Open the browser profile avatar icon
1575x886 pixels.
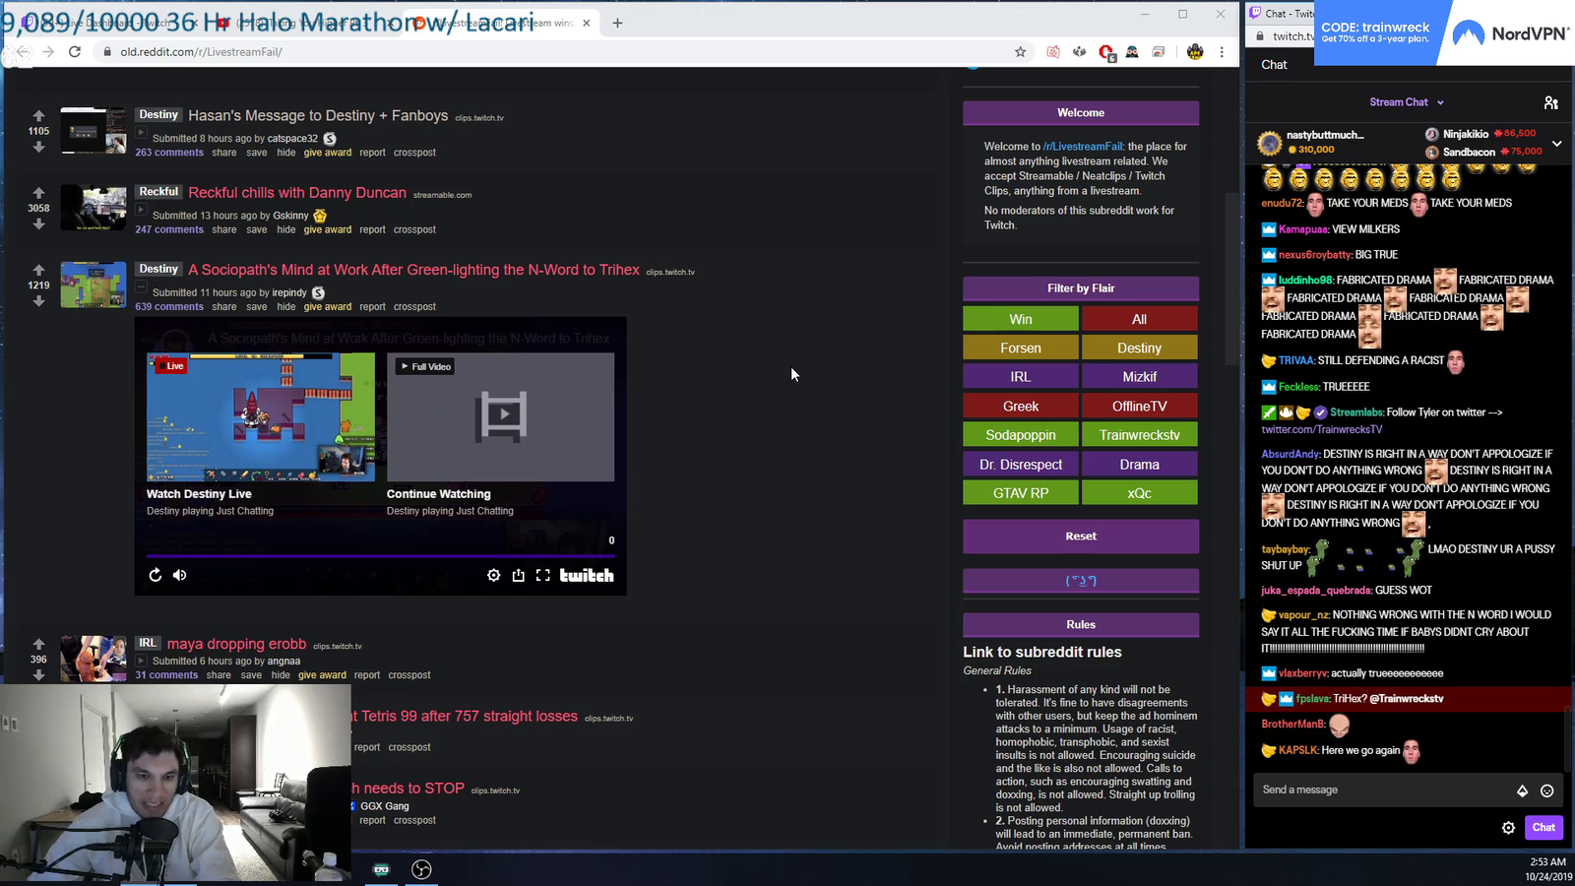pos(1195,51)
